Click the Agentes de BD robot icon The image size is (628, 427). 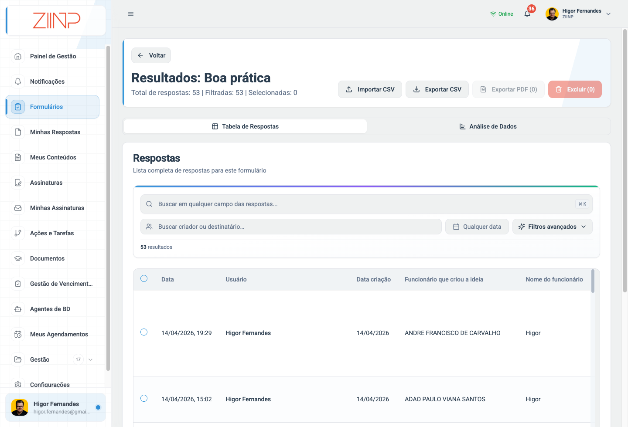click(18, 309)
